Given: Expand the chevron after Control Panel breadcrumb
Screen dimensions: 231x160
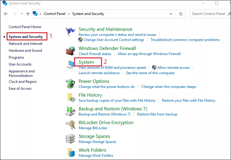Looking at the screenshot, I should click(x=69, y=14).
